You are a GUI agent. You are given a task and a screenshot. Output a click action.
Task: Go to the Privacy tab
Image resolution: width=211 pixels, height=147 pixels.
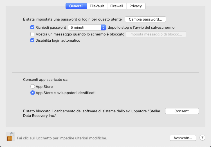(x=136, y=6)
